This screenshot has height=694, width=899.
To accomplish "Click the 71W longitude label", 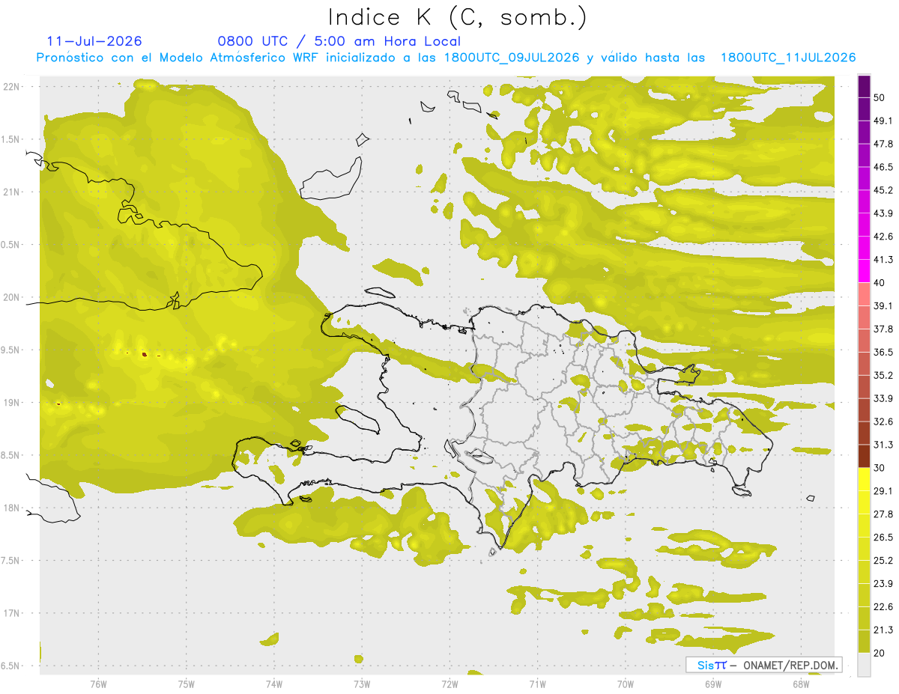I will point(537,684).
